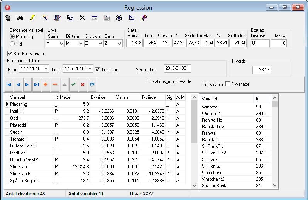Insert record with orange plus button
Viewport: 308px width, 200px height.
[x=46, y=85]
